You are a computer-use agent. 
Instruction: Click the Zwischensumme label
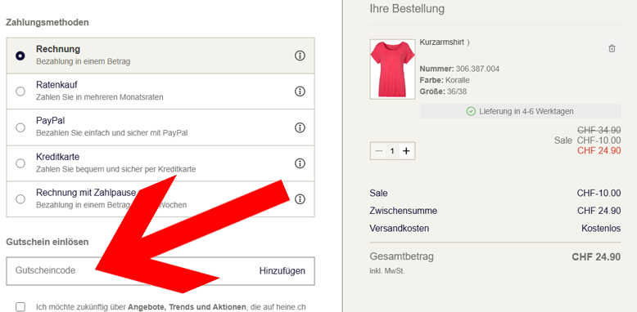pyautogui.click(x=404, y=211)
